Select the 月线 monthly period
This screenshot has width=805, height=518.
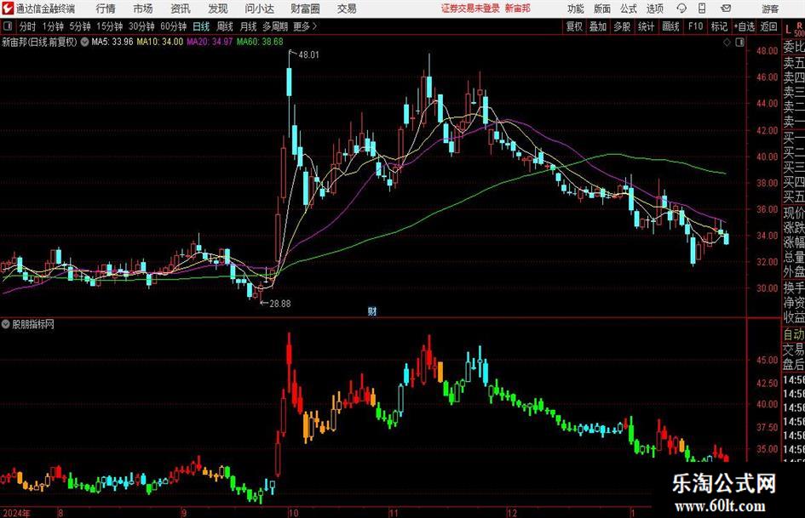click(x=248, y=26)
